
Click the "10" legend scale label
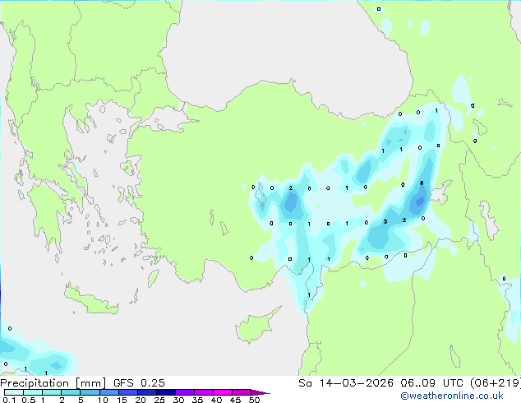103,400
